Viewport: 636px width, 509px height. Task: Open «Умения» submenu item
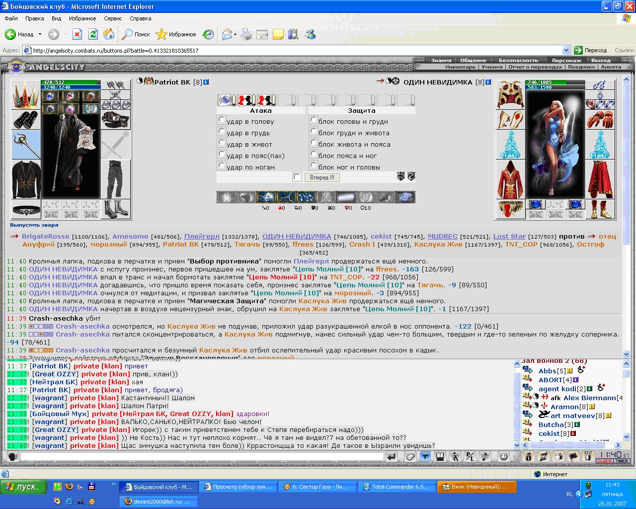pos(492,67)
